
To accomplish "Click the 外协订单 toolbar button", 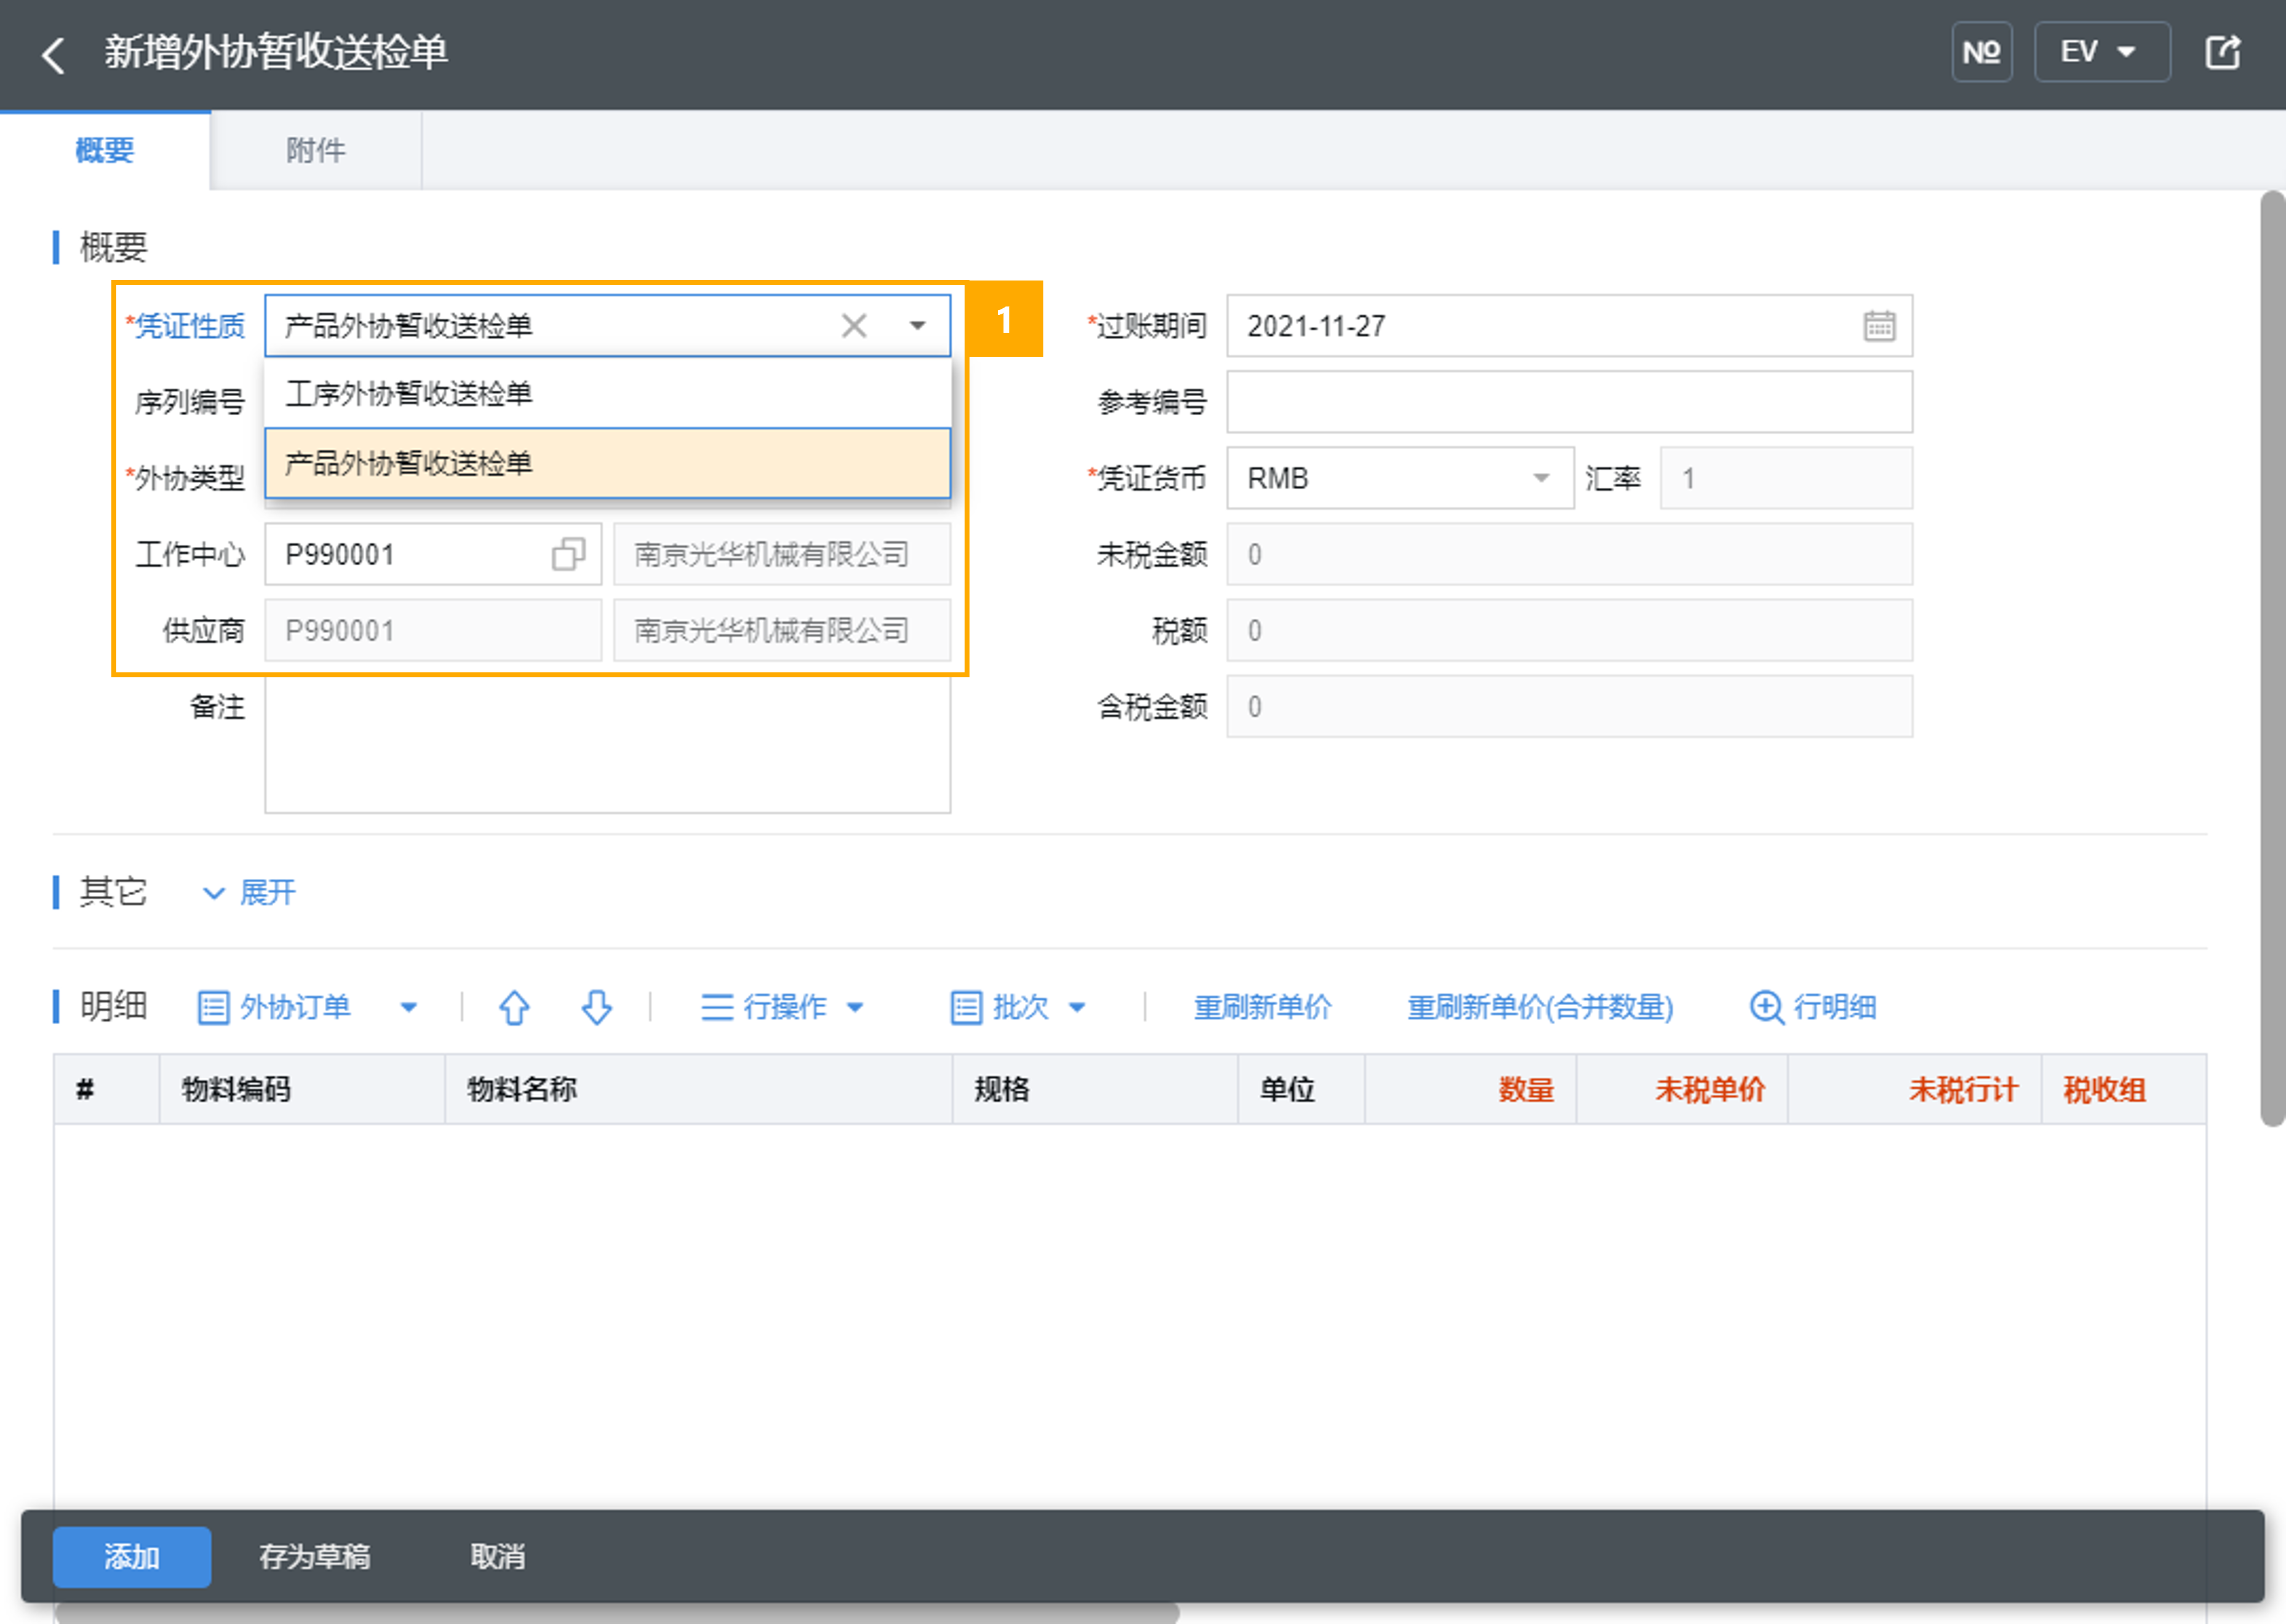I will (275, 1007).
